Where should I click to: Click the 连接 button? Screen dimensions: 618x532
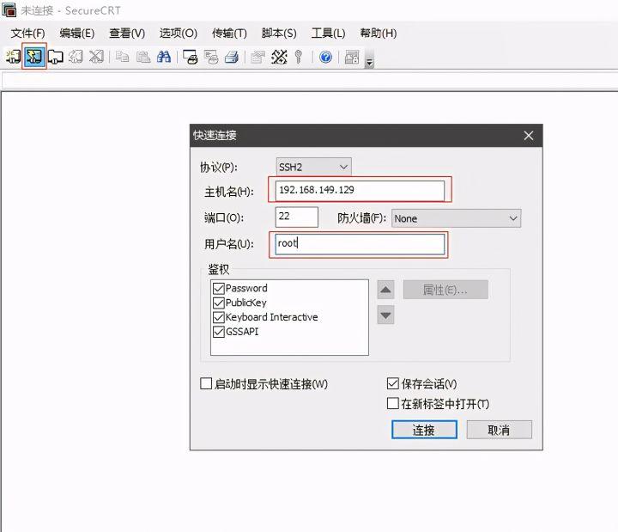(423, 430)
